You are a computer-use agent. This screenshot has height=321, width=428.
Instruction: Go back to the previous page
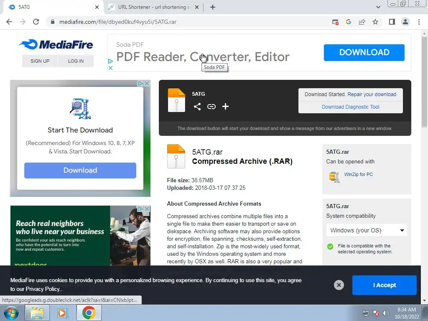point(9,22)
